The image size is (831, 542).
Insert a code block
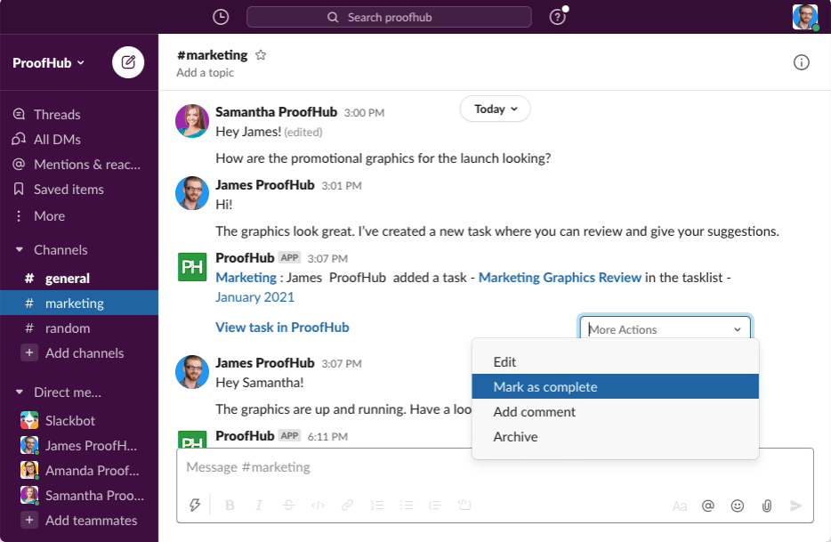(x=464, y=505)
